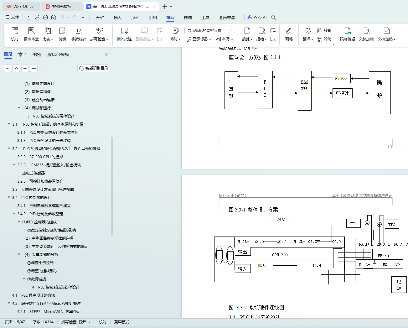Open 文档加密 document encryption
Screen dimensions: 408x328
[366, 34]
